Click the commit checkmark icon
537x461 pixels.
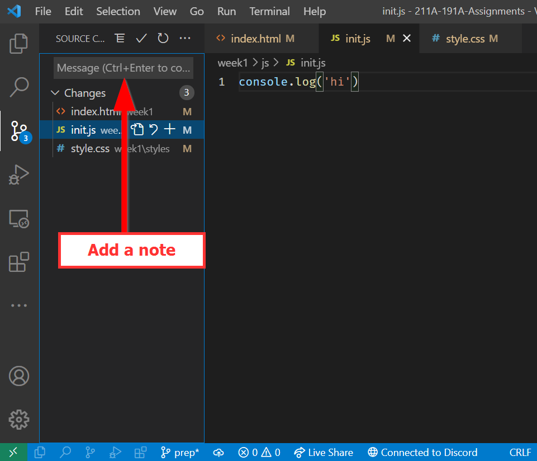141,39
